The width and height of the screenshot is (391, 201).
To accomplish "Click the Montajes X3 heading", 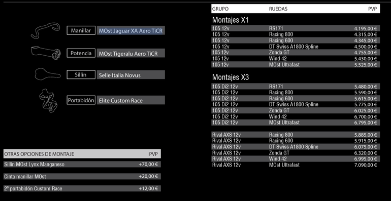I will 231,77.
